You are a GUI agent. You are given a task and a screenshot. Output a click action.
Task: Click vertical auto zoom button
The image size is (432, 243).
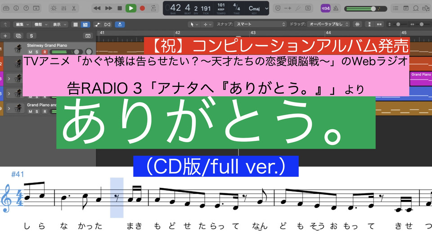pyautogui.click(x=369, y=24)
